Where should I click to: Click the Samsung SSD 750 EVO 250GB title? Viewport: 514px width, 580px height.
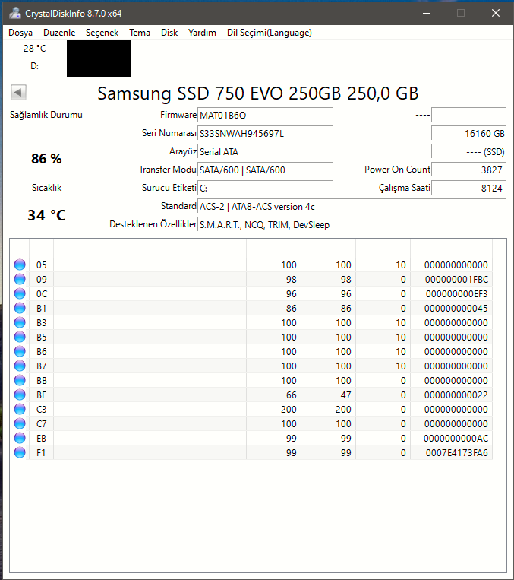[x=258, y=93]
